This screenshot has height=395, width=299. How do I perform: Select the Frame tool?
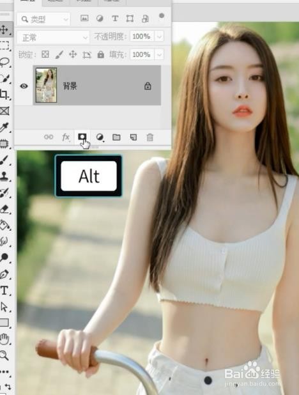pyautogui.click(x=4, y=111)
